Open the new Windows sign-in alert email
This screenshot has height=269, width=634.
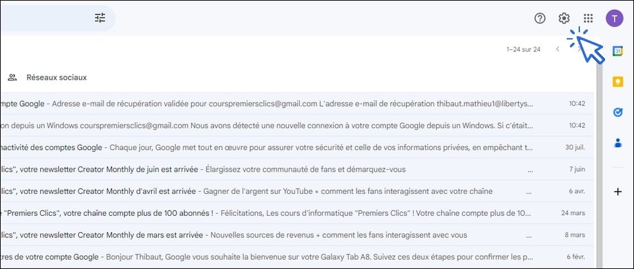(297, 126)
